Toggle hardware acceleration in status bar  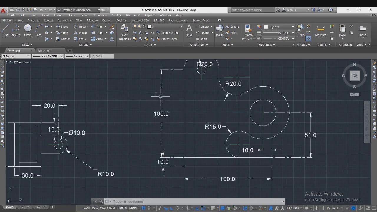click(354, 208)
